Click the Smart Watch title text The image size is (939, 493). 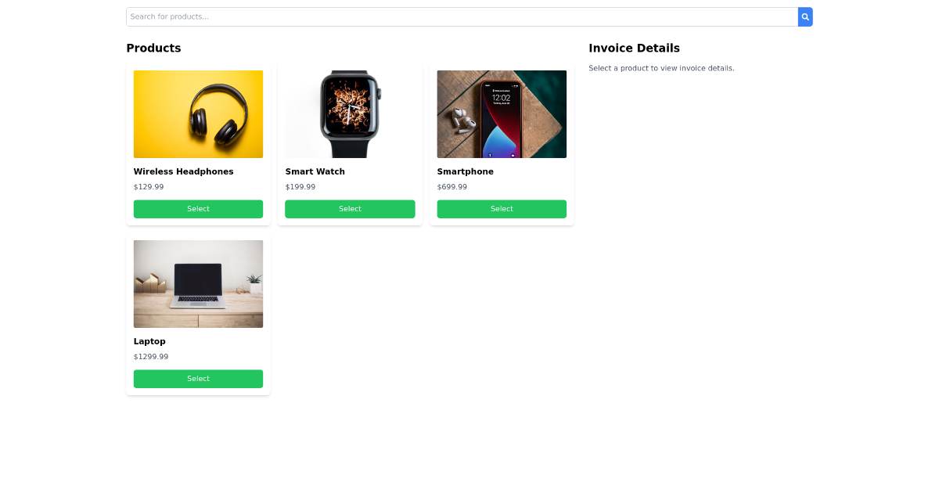[315, 171]
